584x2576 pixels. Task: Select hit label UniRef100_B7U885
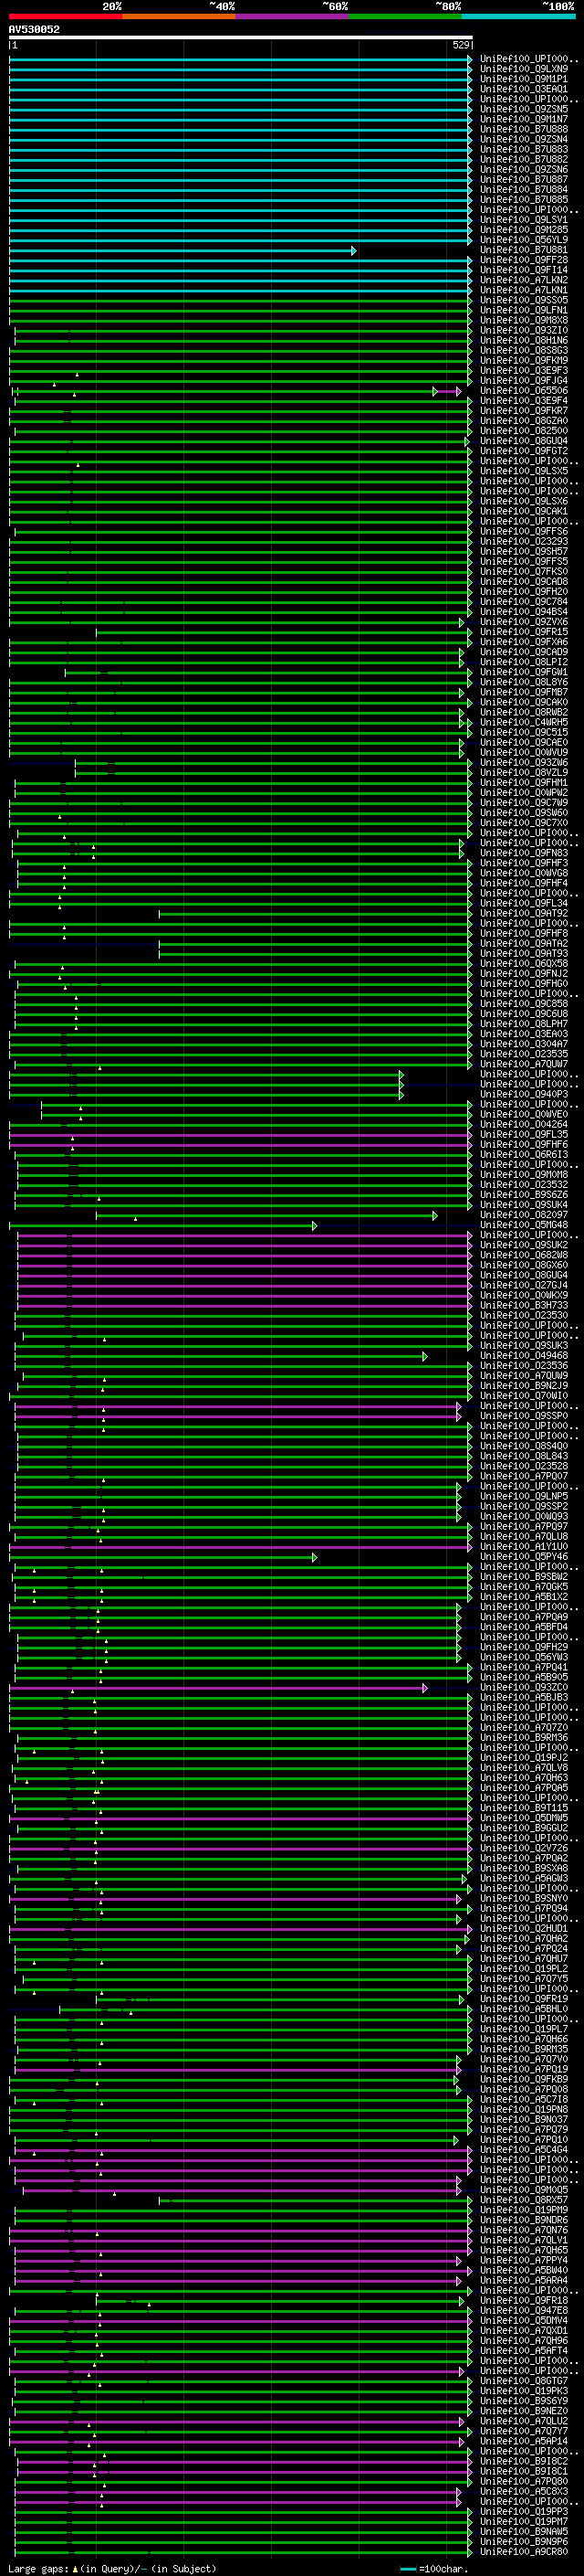click(x=524, y=200)
